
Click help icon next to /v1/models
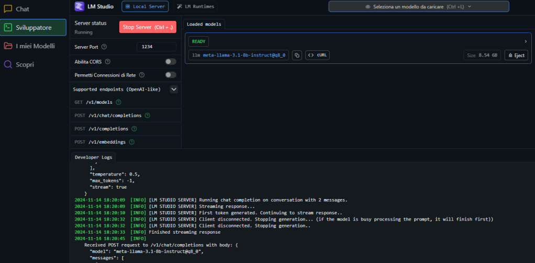pos(118,102)
